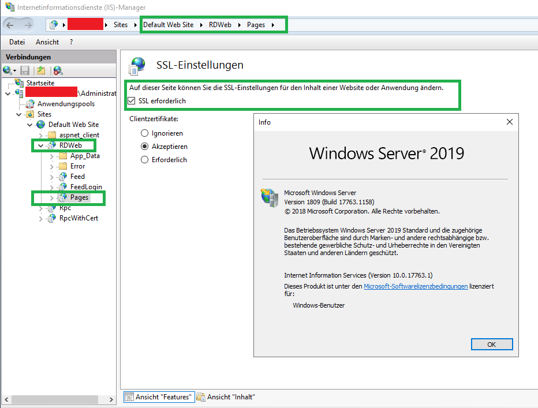Viewport: 538px width, 408px height.
Task: Open the Microsoft-Softwarelizenzbedingungen link
Action: click(416, 286)
